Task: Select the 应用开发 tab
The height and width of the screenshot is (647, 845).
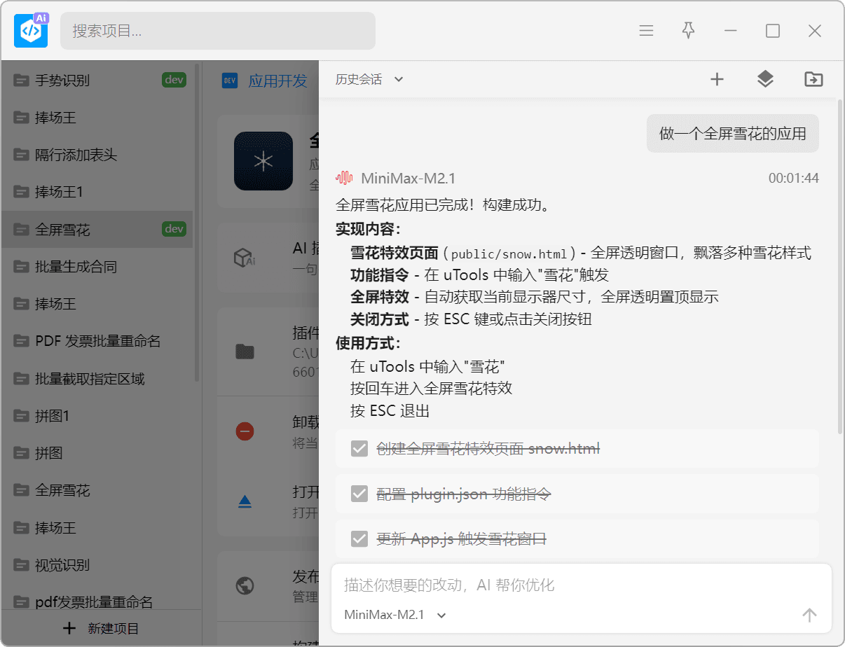Action: [277, 81]
